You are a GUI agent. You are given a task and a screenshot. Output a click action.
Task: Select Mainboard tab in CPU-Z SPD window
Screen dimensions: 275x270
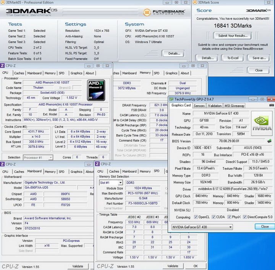(129, 171)
